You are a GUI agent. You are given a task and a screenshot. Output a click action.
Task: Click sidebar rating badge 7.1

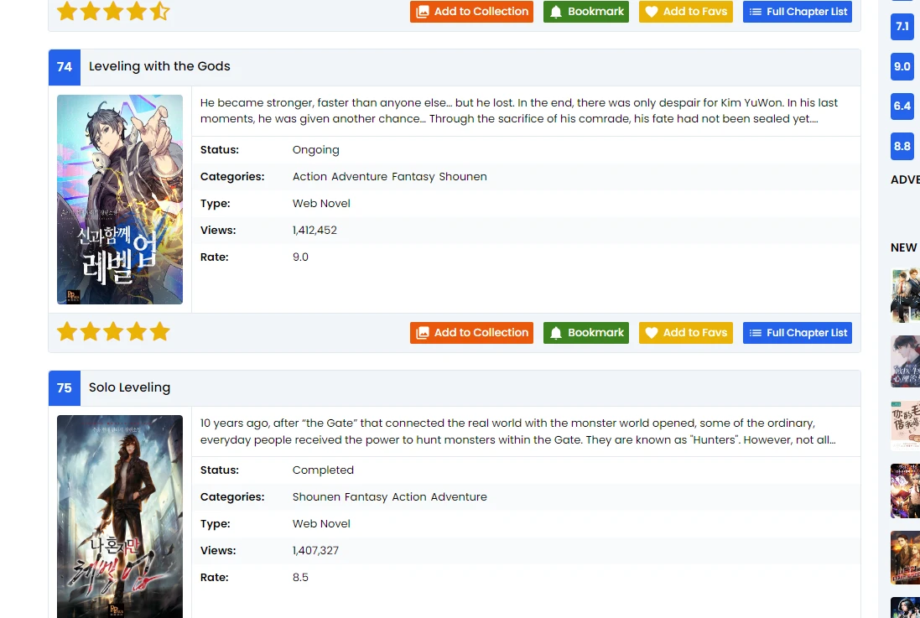tap(902, 26)
